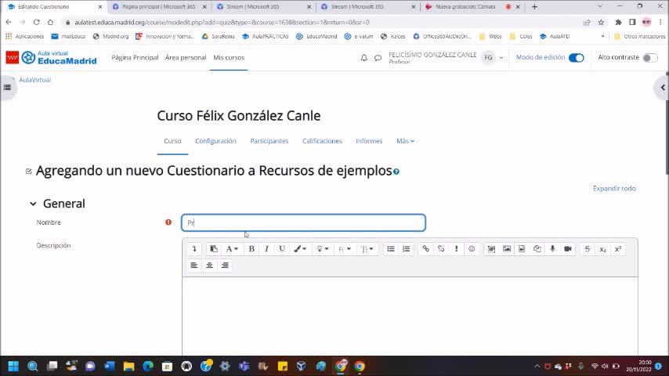Apply subscript formatting

(603, 249)
